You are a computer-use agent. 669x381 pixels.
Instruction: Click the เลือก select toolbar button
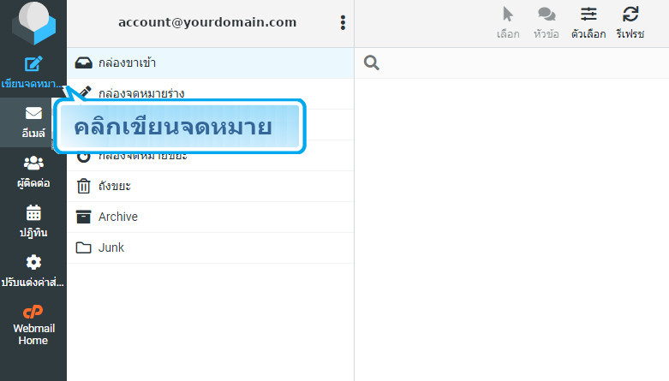coord(508,23)
